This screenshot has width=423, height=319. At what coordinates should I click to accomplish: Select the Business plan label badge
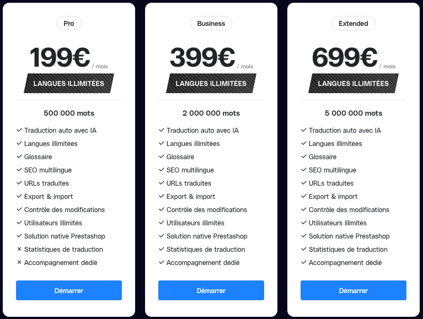pyautogui.click(x=211, y=24)
